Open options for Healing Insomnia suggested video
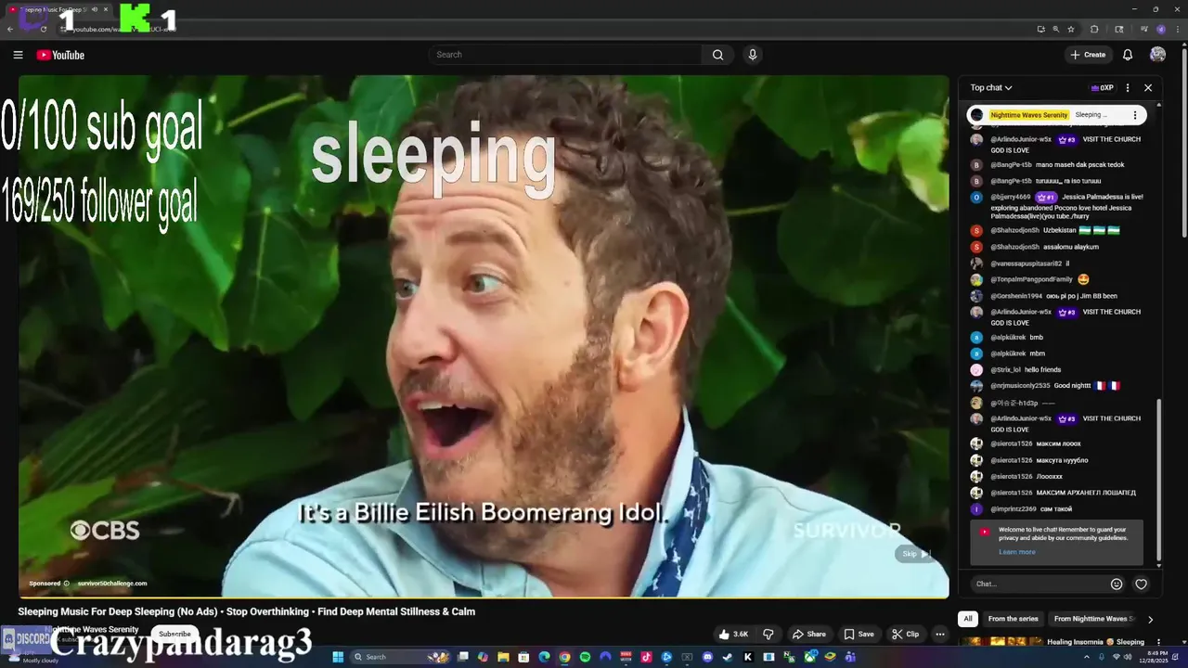The height and width of the screenshot is (668, 1188). [x=1157, y=642]
